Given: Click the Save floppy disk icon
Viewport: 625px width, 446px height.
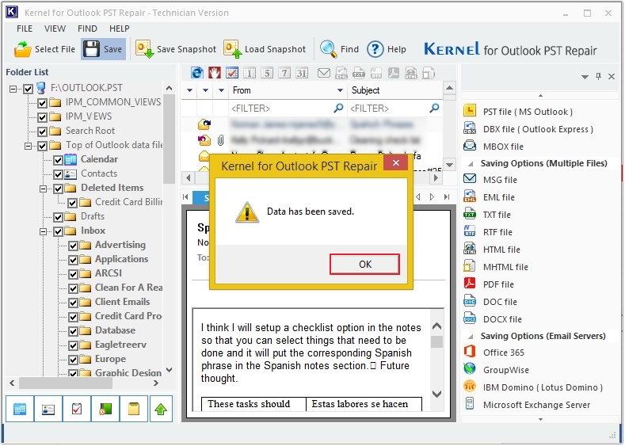Looking at the screenshot, I should (x=91, y=49).
